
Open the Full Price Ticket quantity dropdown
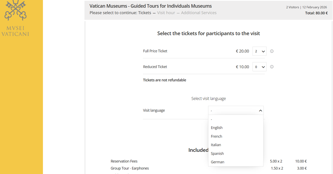coord(260,51)
